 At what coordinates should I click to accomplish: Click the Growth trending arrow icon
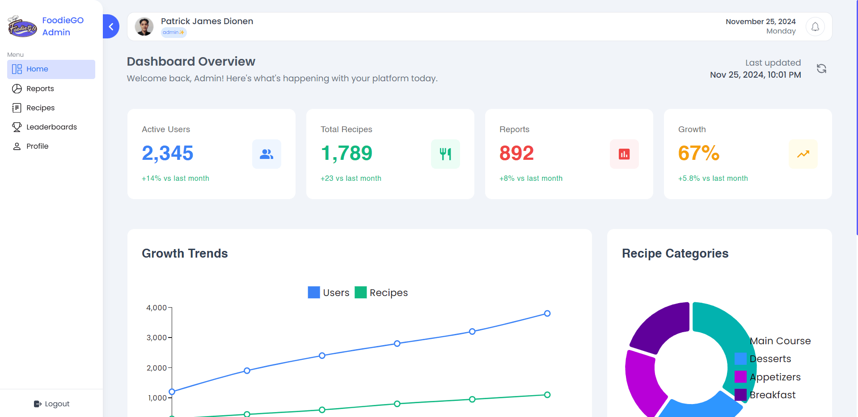(x=803, y=154)
